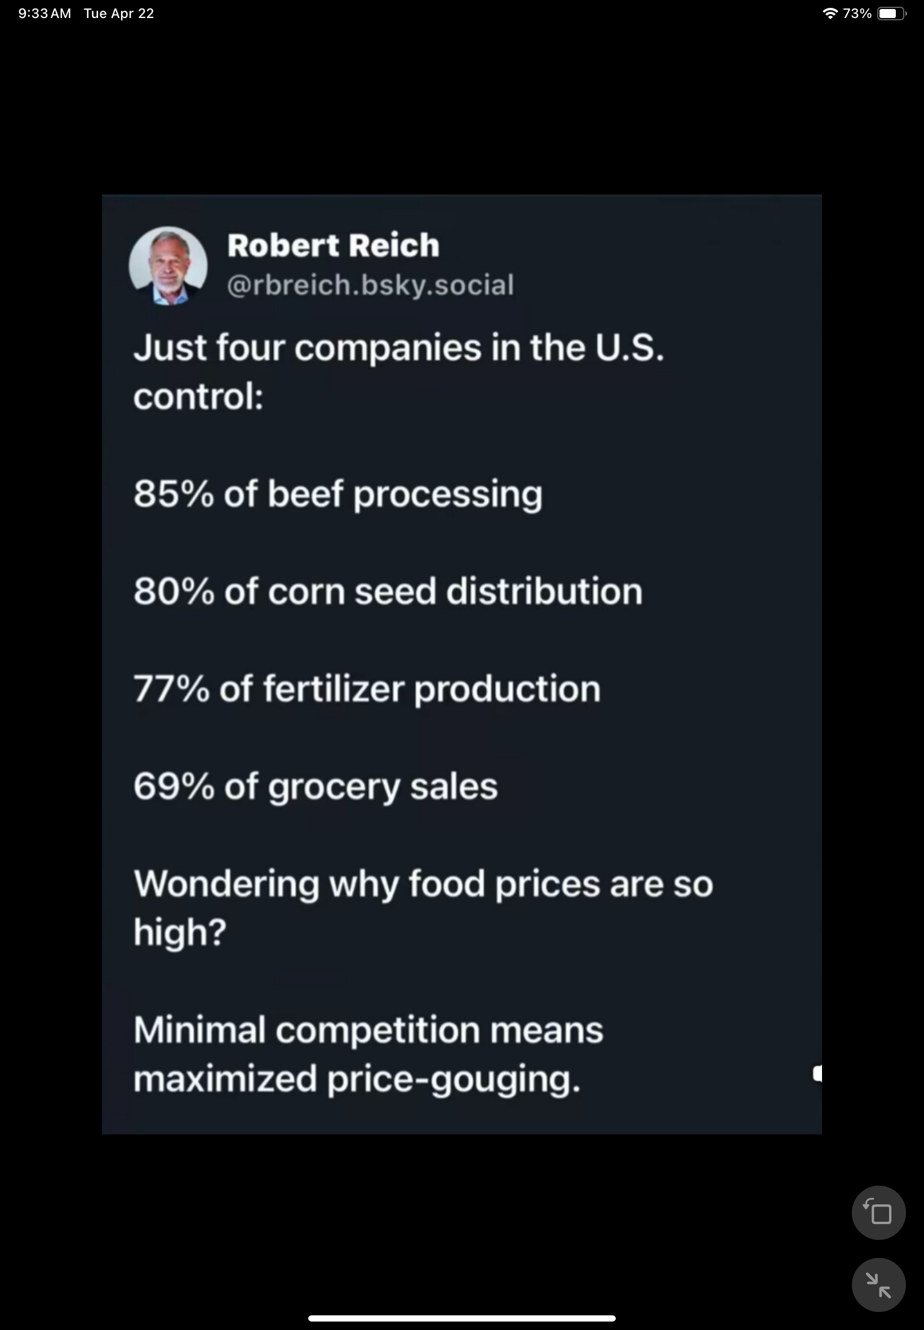Click the Robert Reich display name
Image resolution: width=924 pixels, height=1330 pixels.
[333, 245]
